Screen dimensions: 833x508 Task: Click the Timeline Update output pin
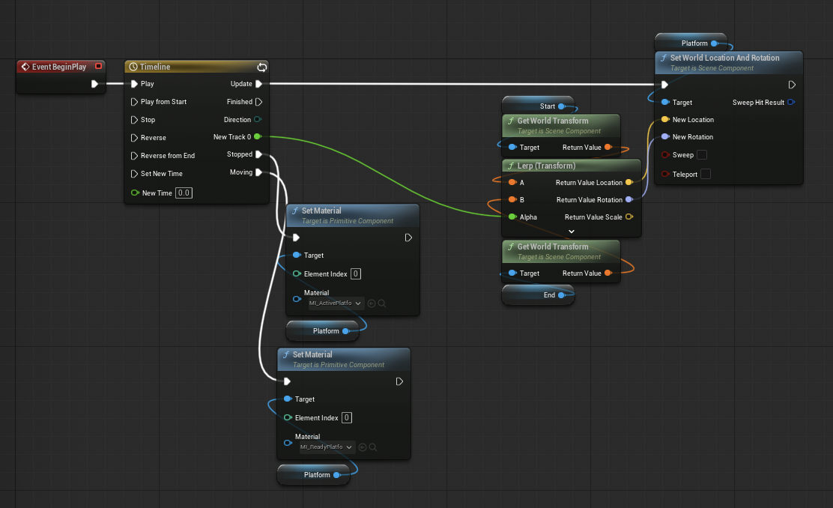[x=258, y=84]
